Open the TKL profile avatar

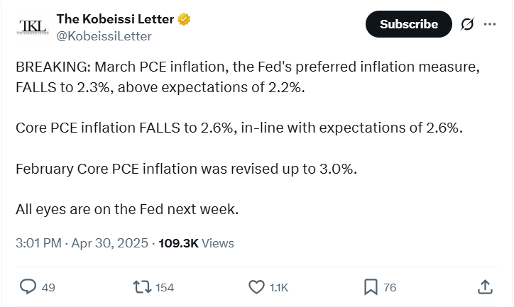[32, 26]
